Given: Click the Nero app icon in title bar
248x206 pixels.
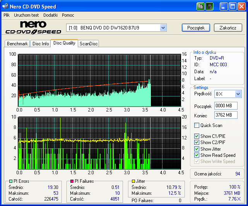Looking at the screenshot, I should click(5, 6).
